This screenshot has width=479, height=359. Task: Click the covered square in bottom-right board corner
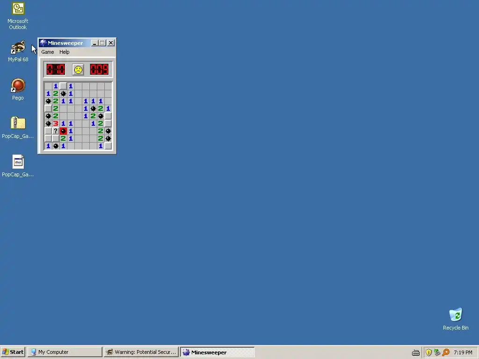(x=108, y=146)
